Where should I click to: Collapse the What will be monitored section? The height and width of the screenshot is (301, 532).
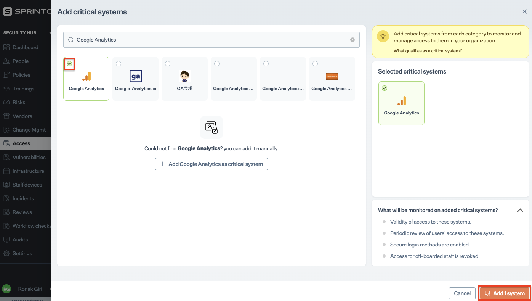click(520, 210)
